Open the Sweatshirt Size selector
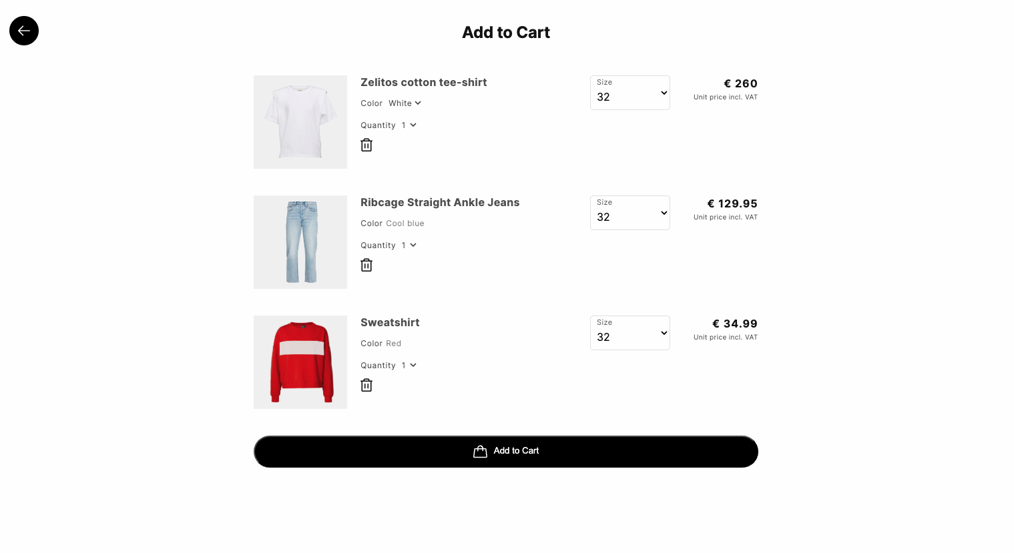This screenshot has width=1014, height=553. coord(629,333)
